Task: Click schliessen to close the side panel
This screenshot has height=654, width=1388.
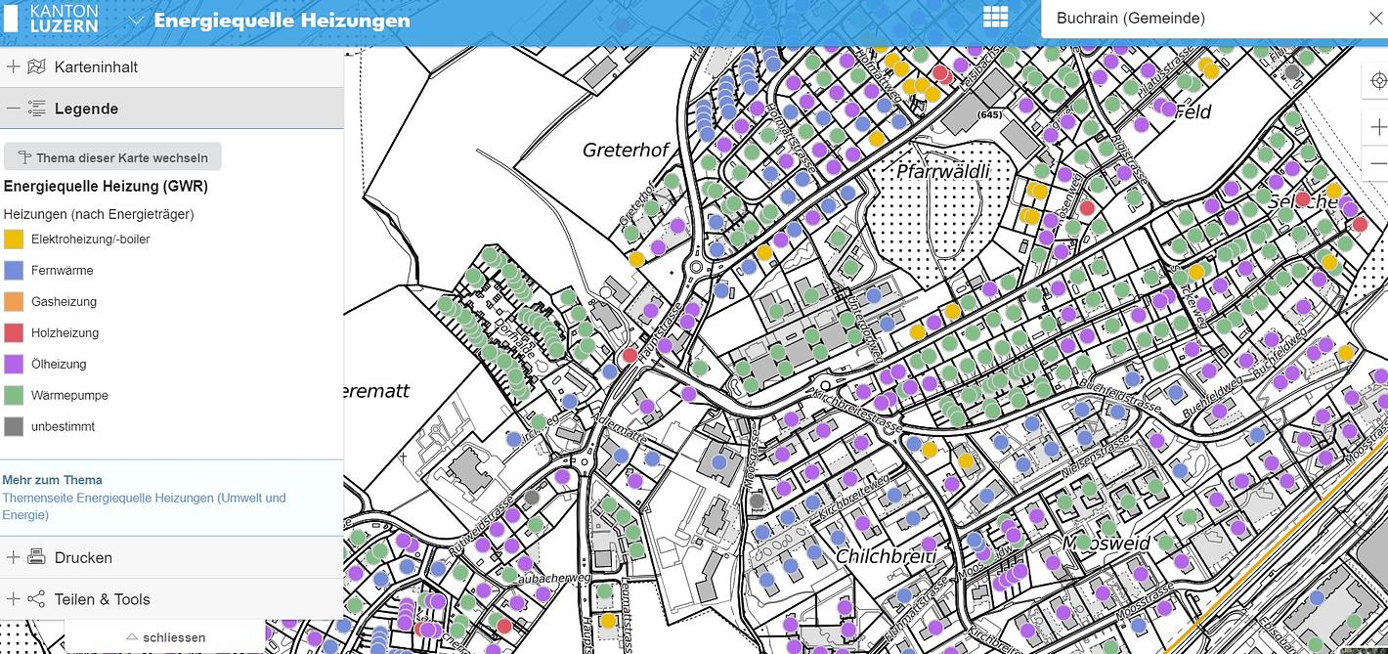Action: (x=165, y=637)
